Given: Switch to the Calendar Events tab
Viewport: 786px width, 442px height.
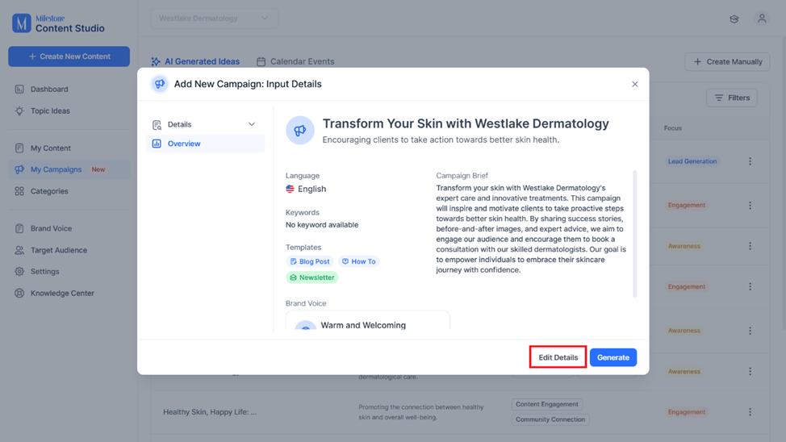Looking at the screenshot, I should (x=295, y=61).
